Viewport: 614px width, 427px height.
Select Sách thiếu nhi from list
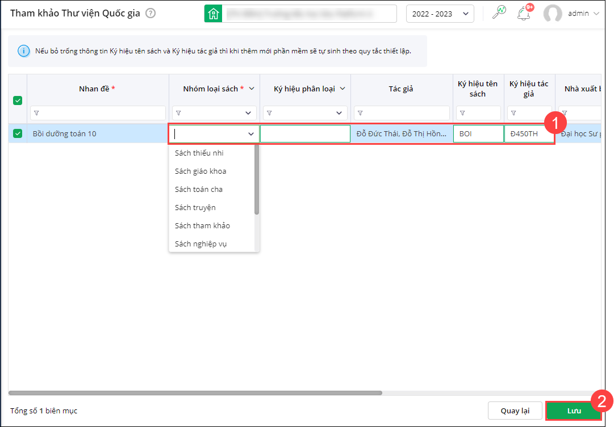click(x=199, y=153)
